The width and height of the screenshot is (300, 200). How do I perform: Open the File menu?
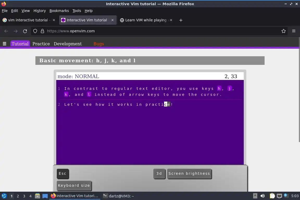point(5,11)
